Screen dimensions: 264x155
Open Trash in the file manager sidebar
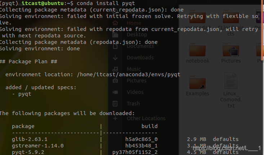[x=133, y=103]
